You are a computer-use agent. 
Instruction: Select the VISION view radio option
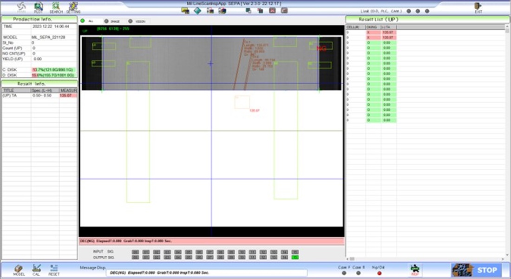[131, 21]
